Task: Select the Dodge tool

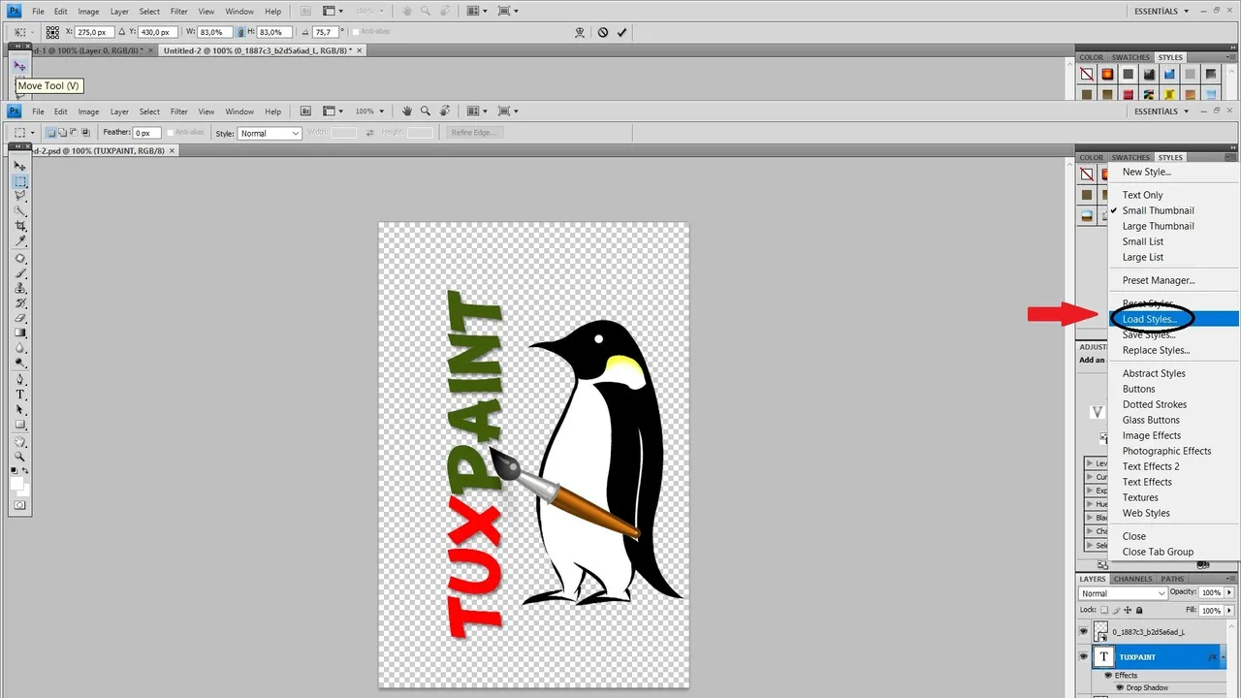Action: click(x=20, y=362)
